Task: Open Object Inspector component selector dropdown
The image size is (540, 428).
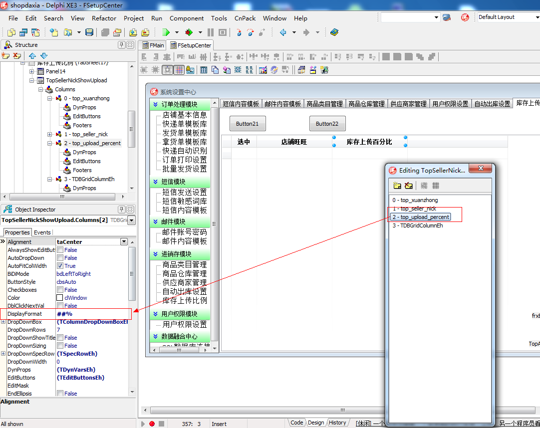Action: tap(132, 220)
